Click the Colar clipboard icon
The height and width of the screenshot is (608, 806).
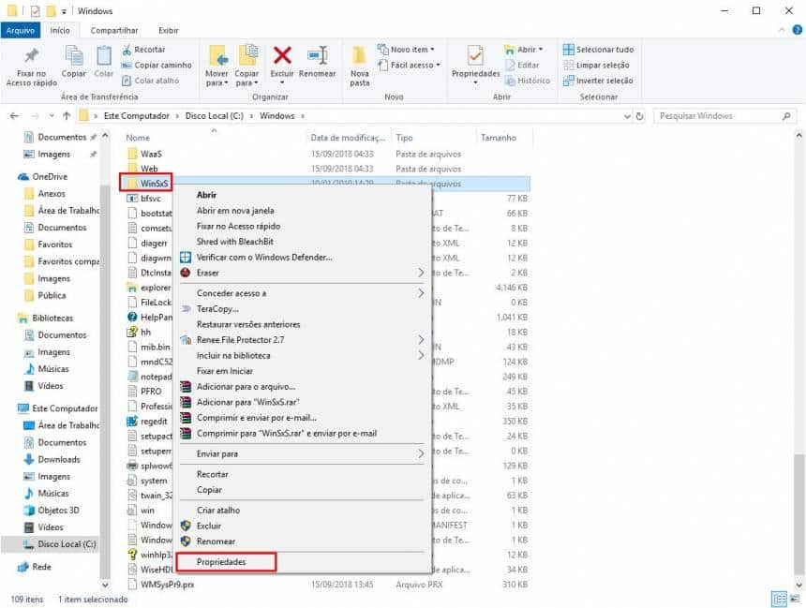tap(104, 55)
